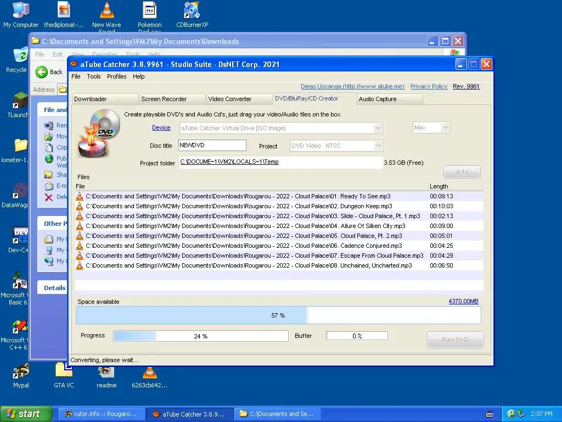Select 06. Cadence Conjured.mp3 row

pos(279,246)
